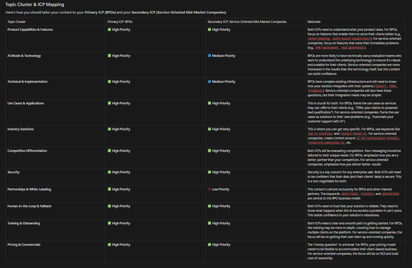
Task: Click the 'Low Priority' text
Action: [x=221, y=189]
